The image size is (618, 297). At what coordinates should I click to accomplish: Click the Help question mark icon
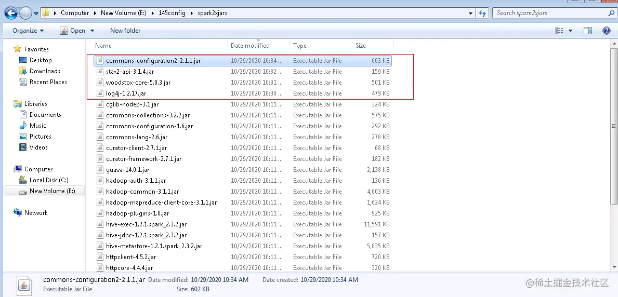tap(607, 31)
